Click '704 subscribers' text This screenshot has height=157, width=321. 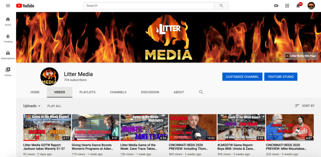(x=75, y=80)
